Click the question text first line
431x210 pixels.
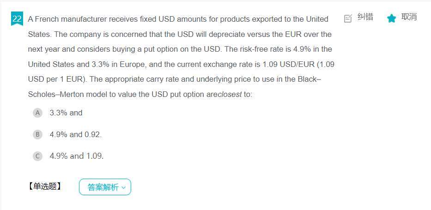tap(178, 19)
